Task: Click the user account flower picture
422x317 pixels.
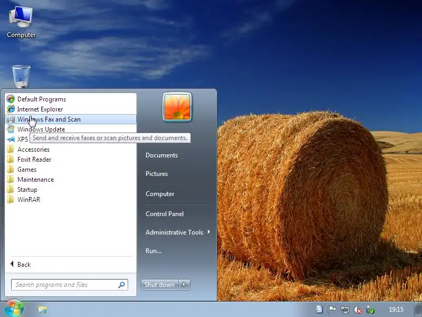Action: 177,107
